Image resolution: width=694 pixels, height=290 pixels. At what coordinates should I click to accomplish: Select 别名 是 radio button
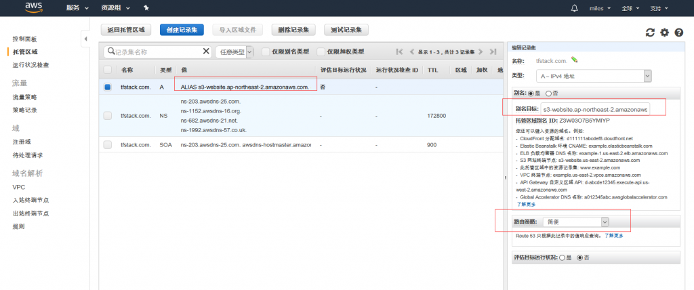(530, 94)
